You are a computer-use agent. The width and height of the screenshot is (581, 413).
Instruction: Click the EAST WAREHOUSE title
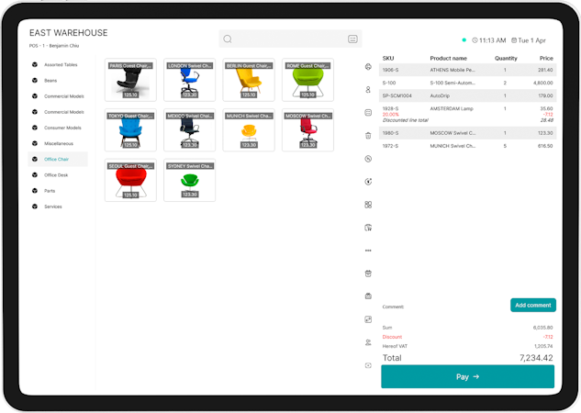(69, 33)
